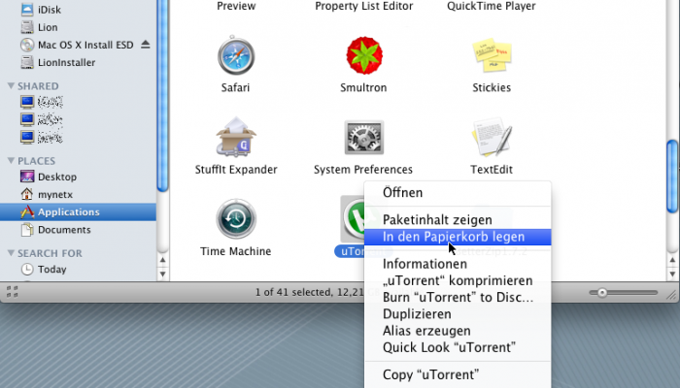This screenshot has height=388, width=680.
Task: Click sidebar scroll down arrow
Action: [x=162, y=274]
